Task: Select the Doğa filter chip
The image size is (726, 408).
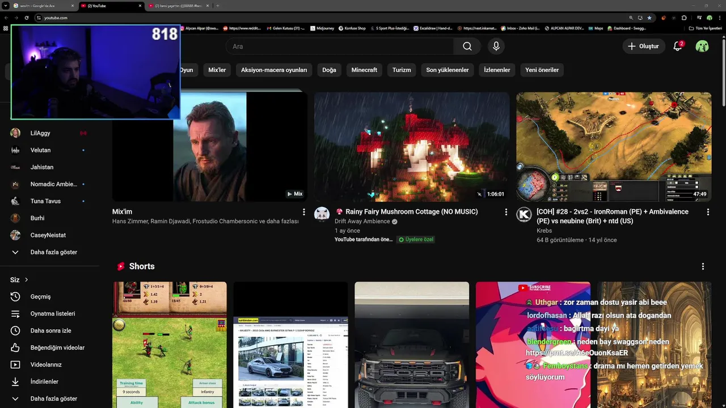Action: (x=329, y=70)
